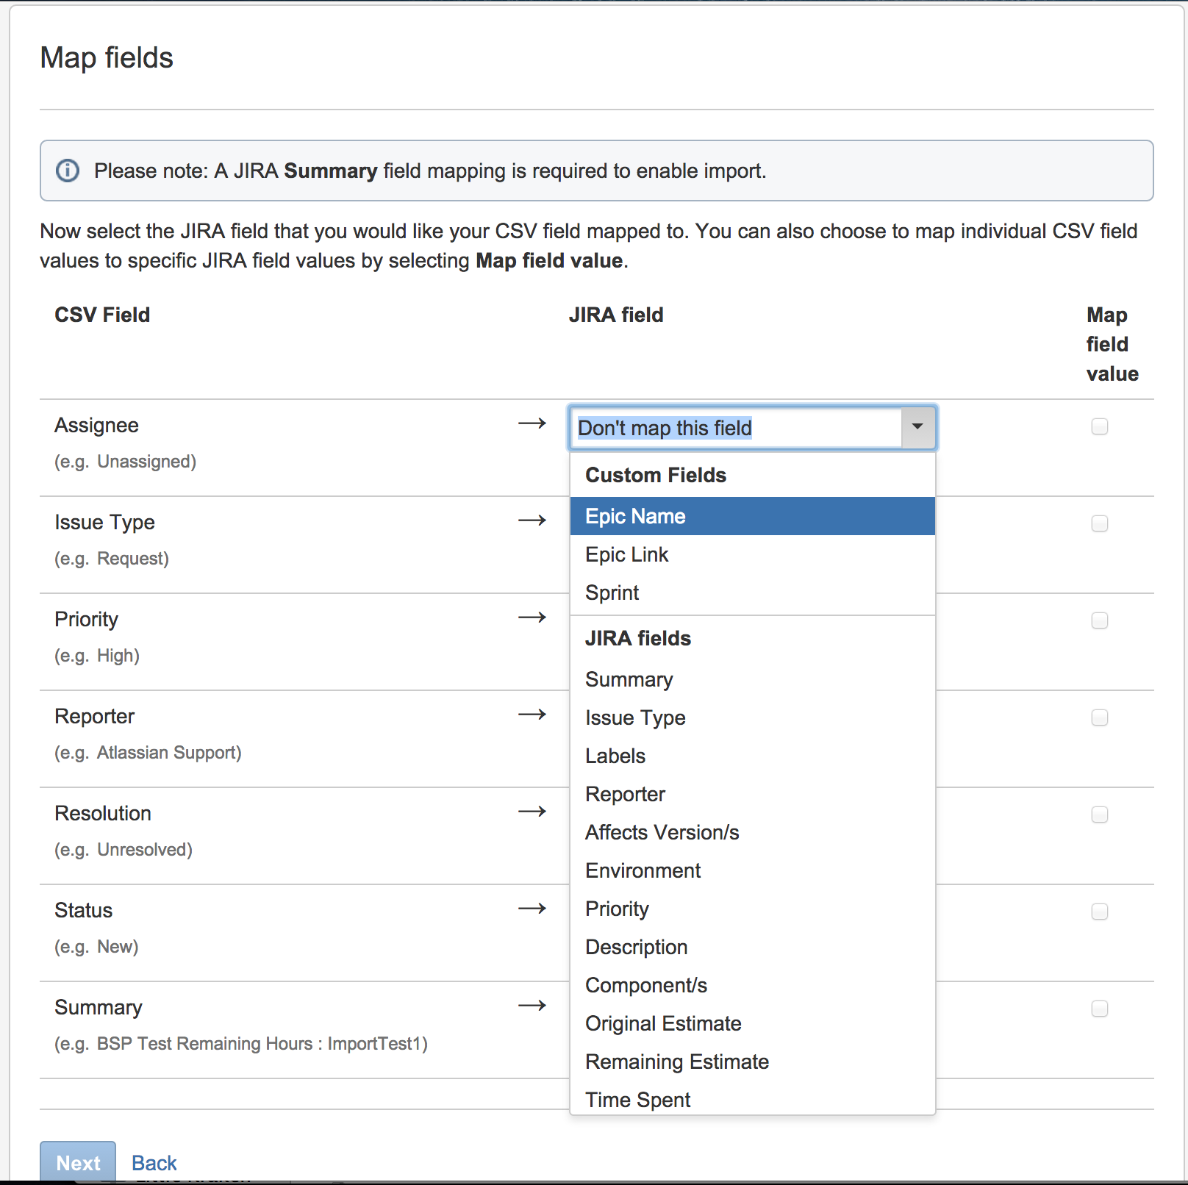
Task: Select Description in the dropdown list
Action: click(x=752, y=947)
